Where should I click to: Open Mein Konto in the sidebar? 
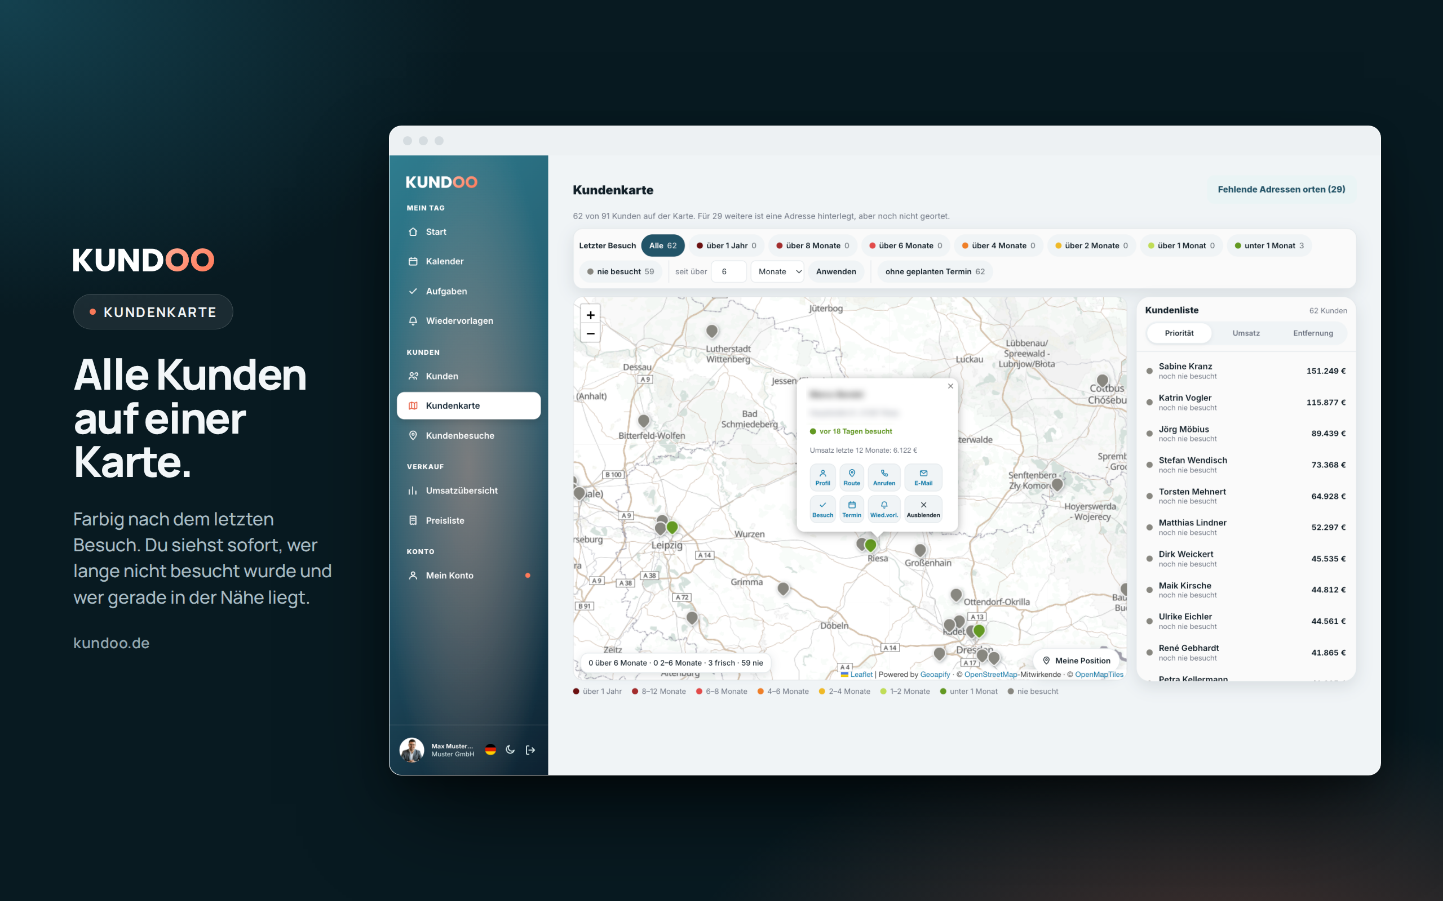(468, 575)
